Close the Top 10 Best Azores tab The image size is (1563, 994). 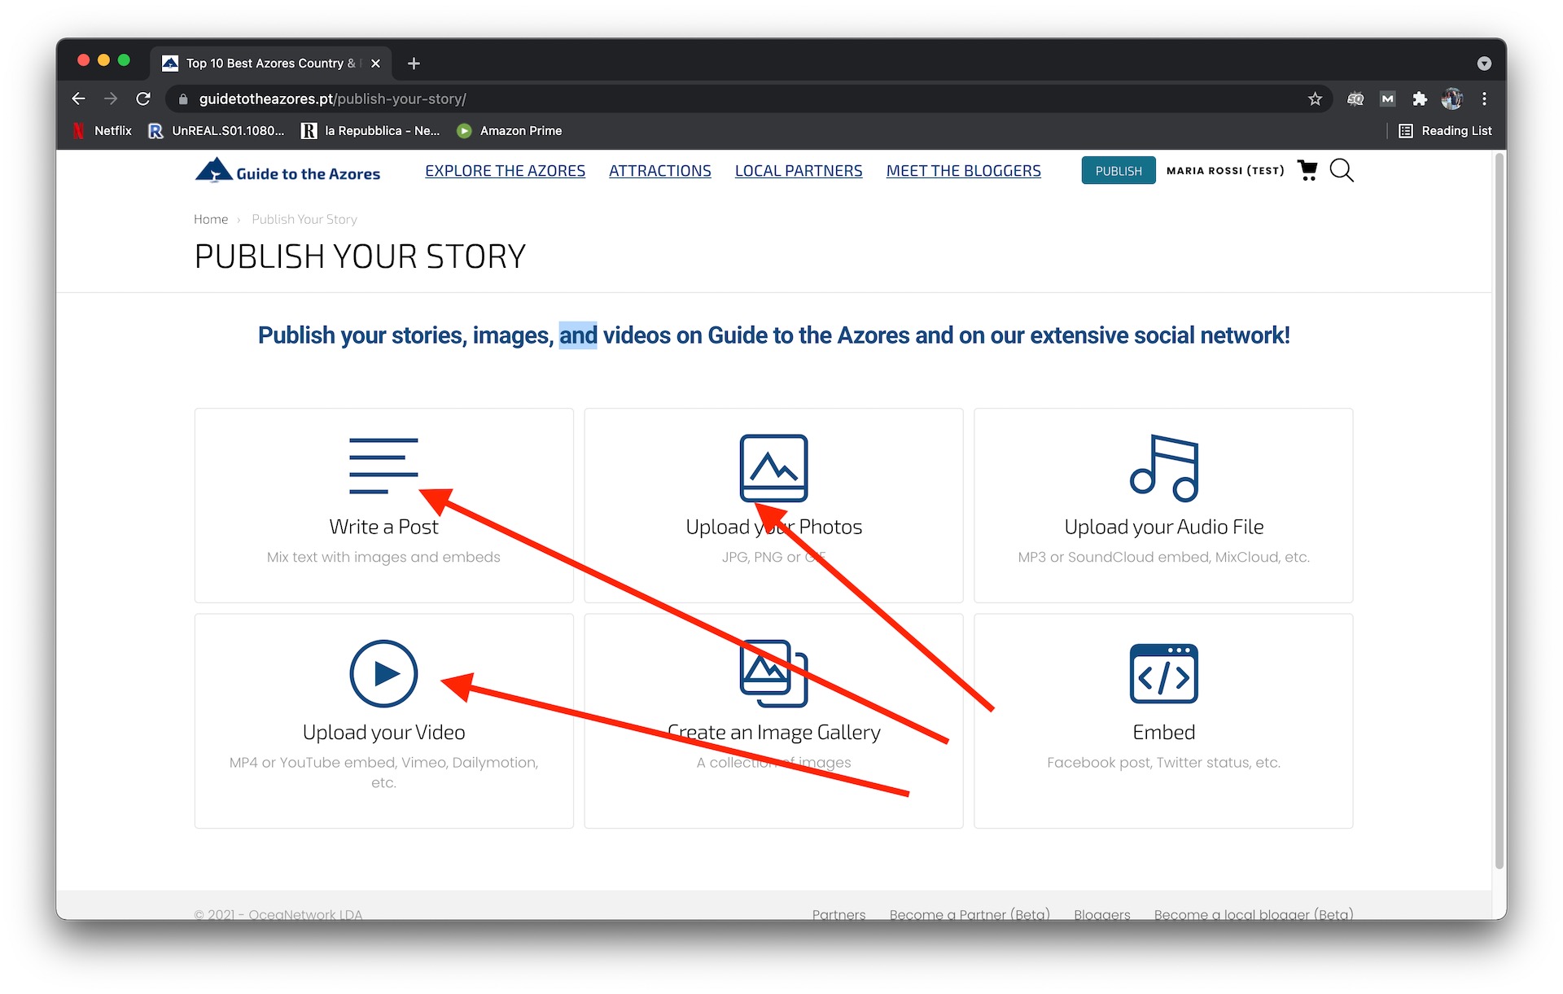(375, 63)
